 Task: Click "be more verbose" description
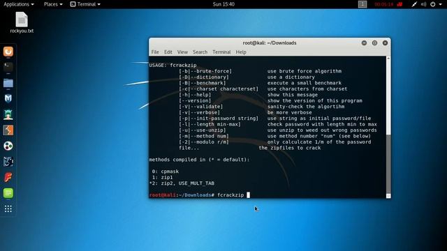[290, 112]
